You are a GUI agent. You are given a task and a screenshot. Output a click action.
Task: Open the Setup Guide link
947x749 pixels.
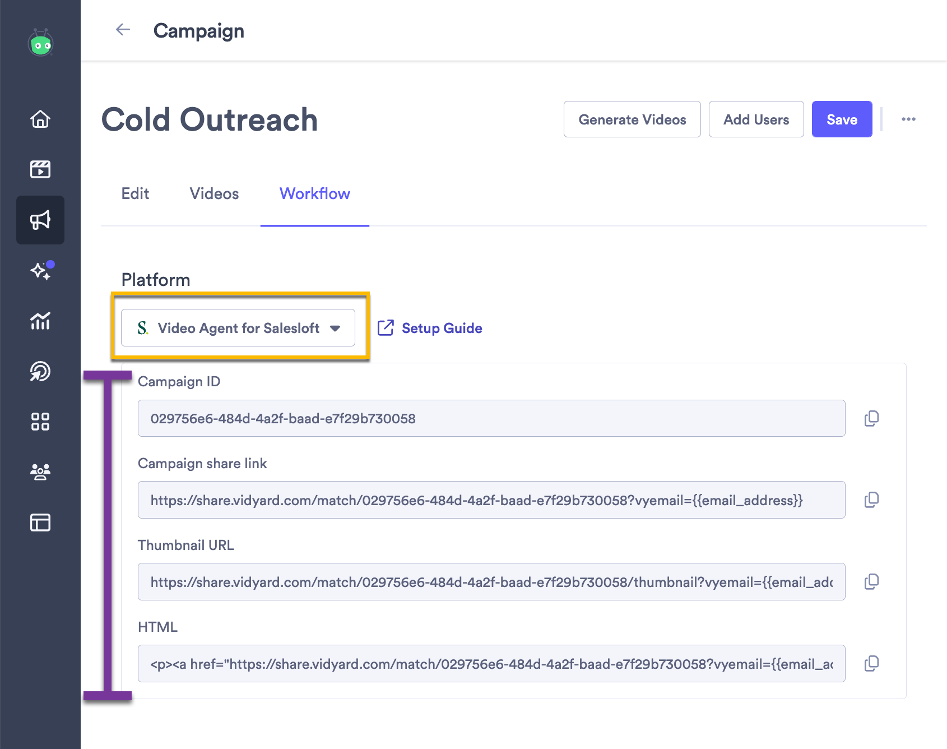[x=442, y=328]
